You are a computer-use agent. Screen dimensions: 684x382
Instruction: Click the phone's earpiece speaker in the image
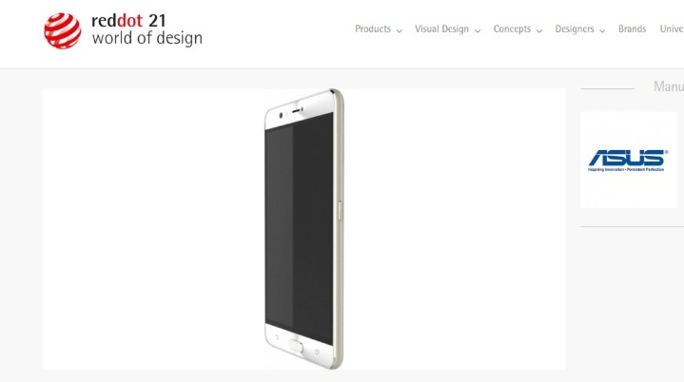pos(297,110)
